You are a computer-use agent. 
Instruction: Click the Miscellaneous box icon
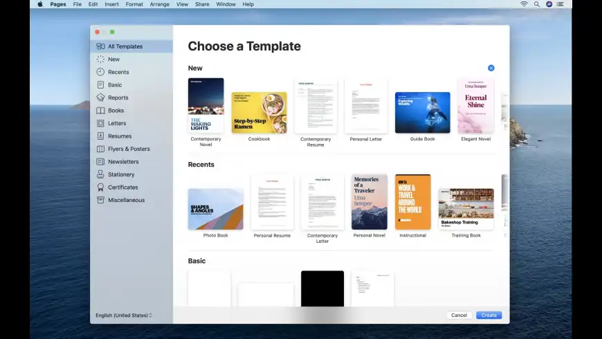100,200
